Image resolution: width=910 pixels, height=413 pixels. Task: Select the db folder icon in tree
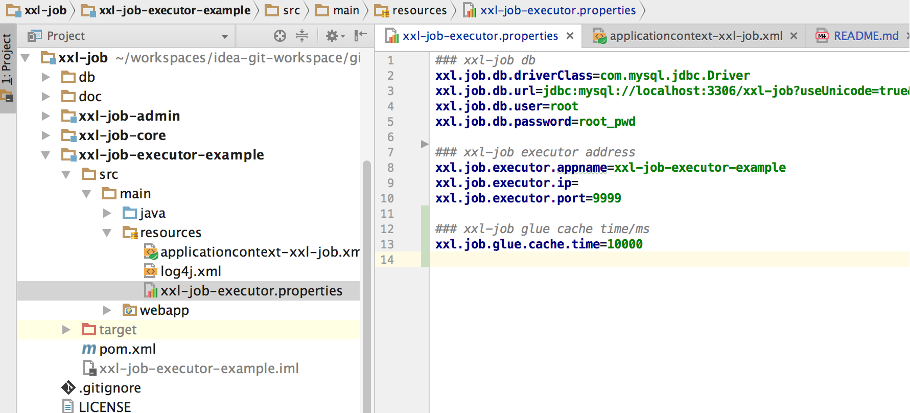(68, 77)
